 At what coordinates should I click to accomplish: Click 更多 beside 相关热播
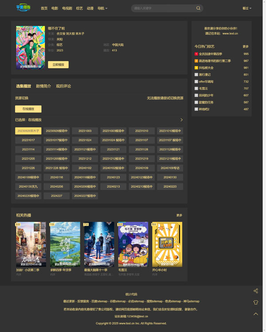tap(179, 216)
